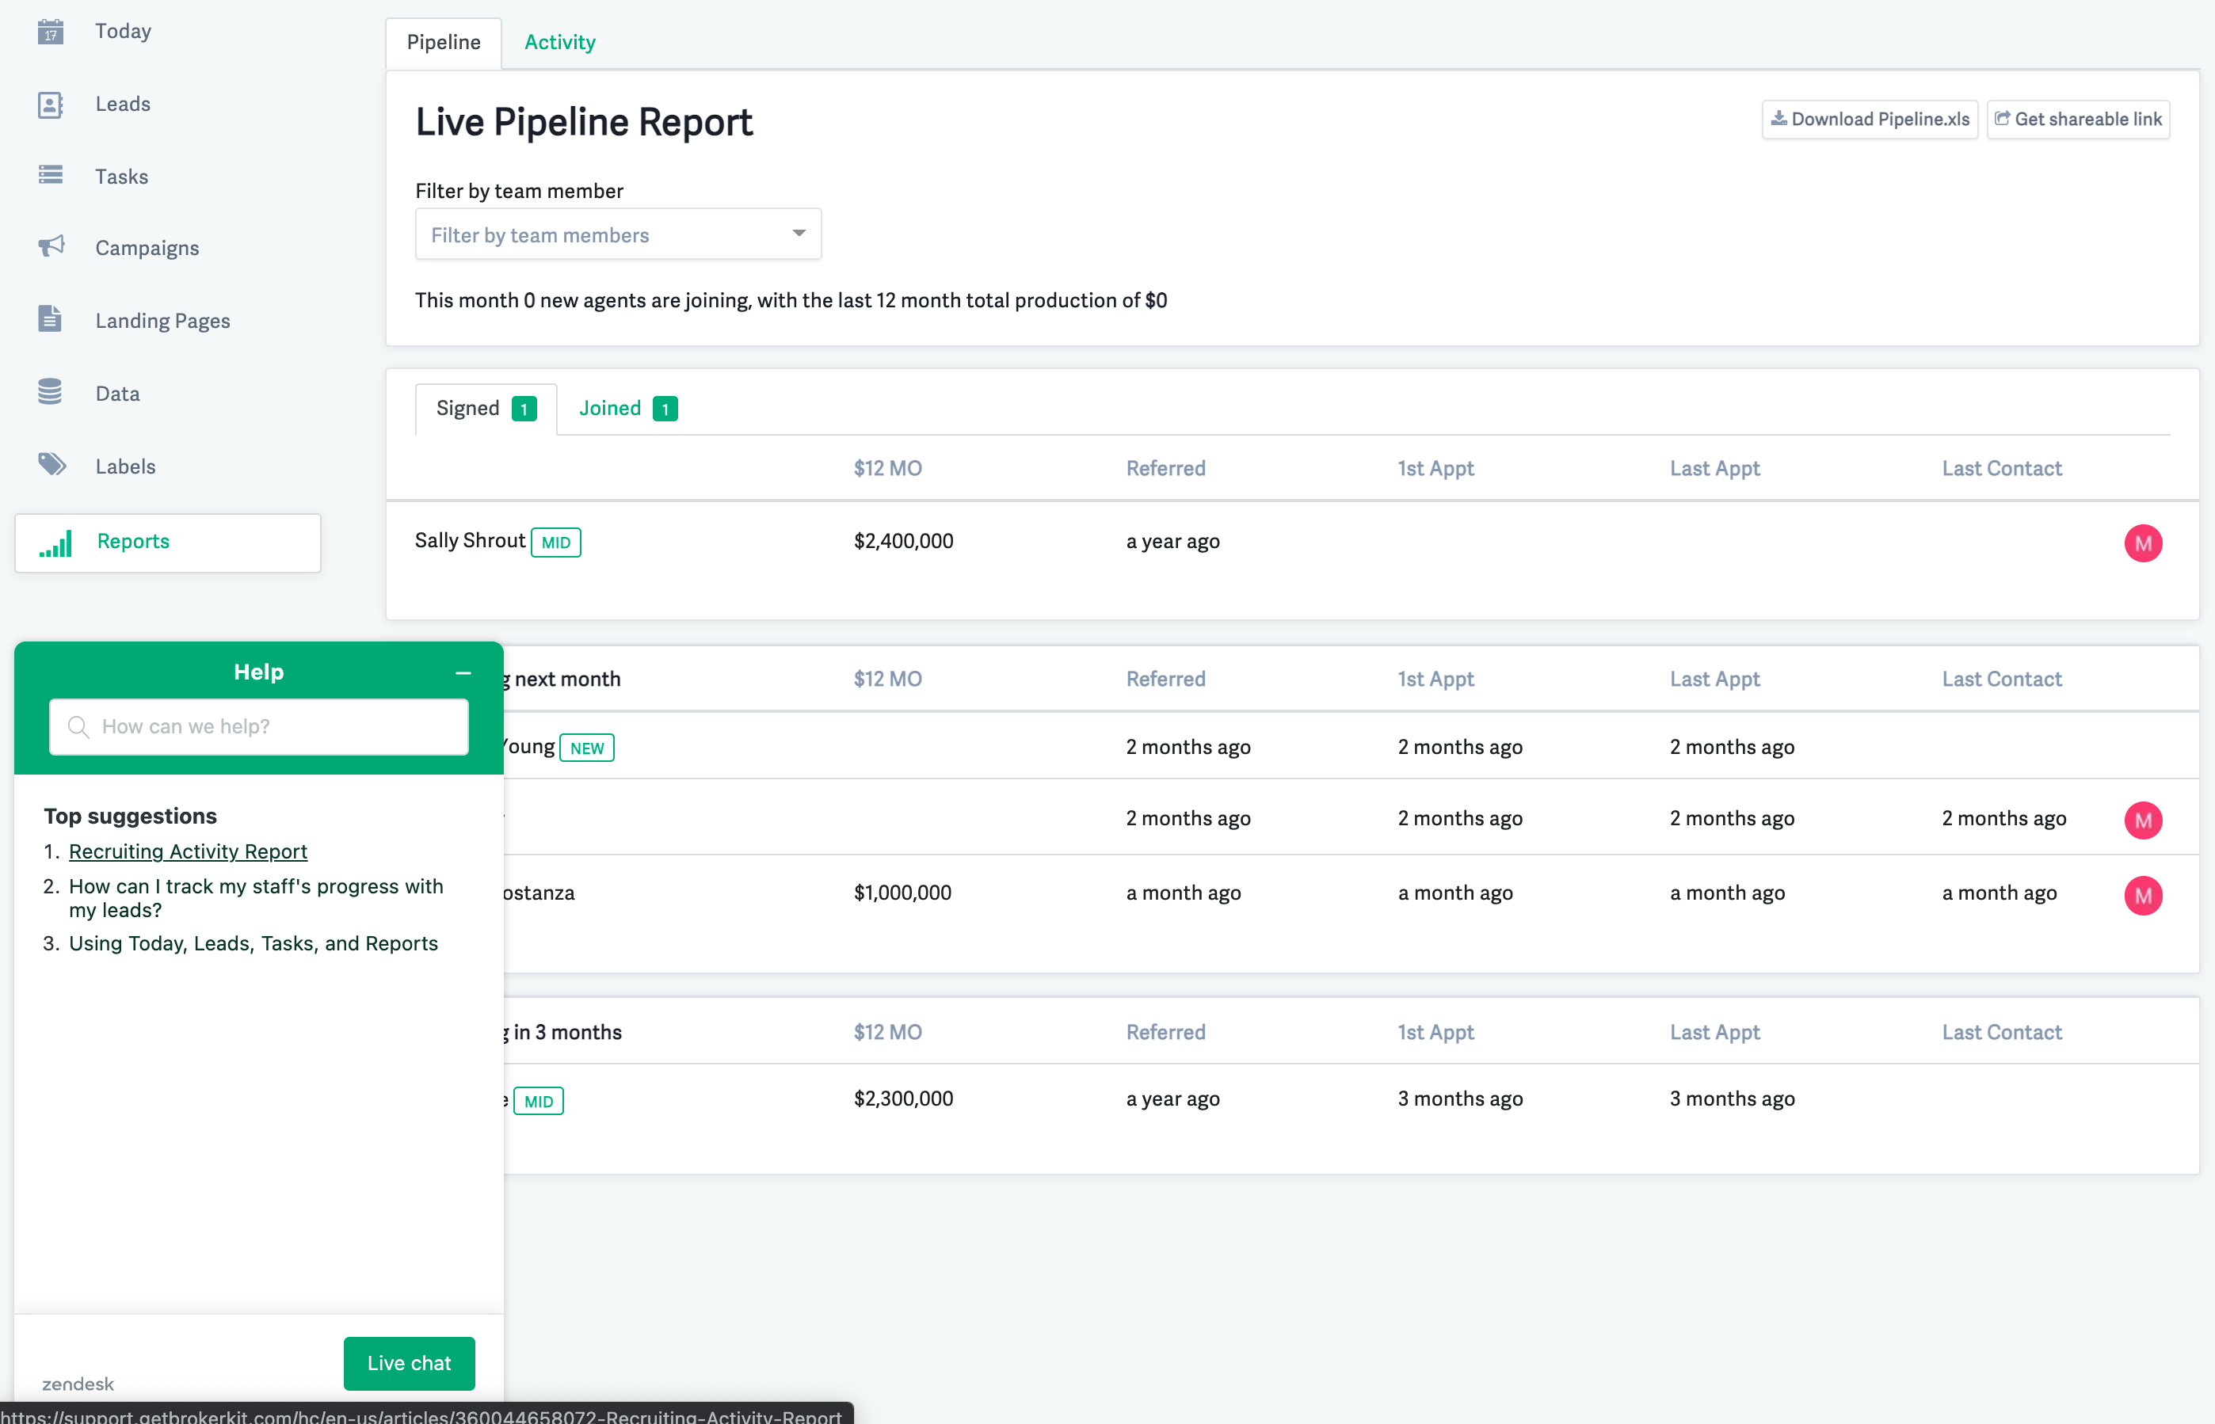2215x1424 pixels.
Task: Switch to the Pipeline tab
Action: tap(443, 43)
